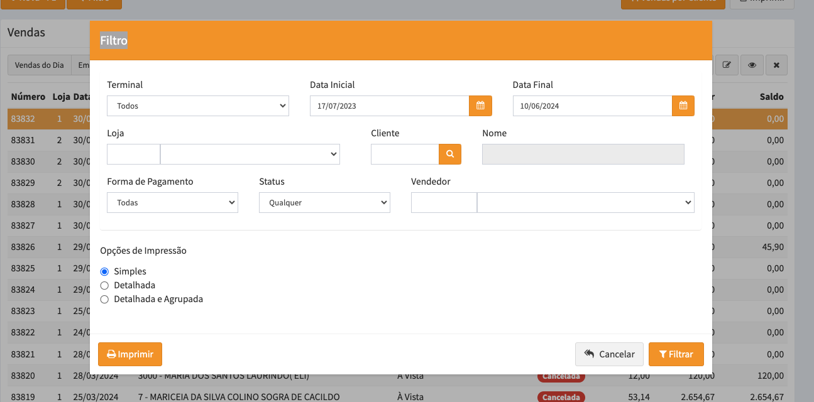Click the Cancelar button
Image resolution: width=814 pixels, height=402 pixels.
click(x=609, y=354)
